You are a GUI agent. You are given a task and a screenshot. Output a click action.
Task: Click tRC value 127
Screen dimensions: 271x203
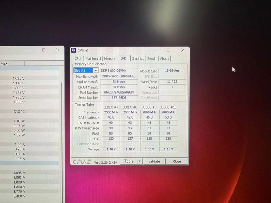click(130, 139)
